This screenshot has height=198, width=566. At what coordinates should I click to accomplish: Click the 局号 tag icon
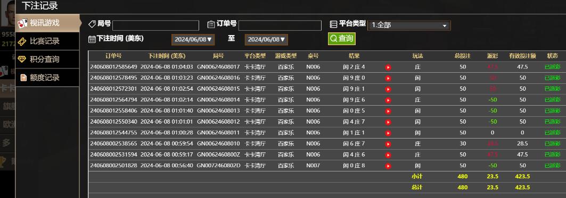92,24
